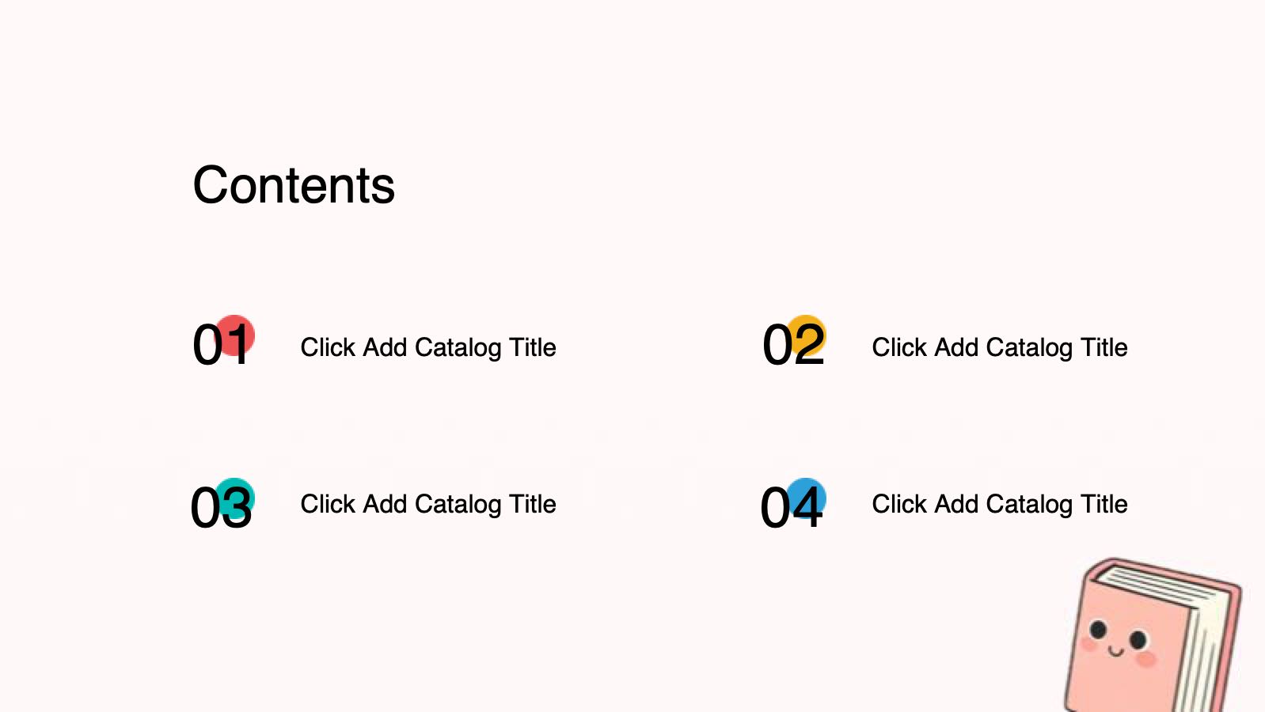Edit the catalog title beside 01
1265x712 pixels.
click(428, 347)
